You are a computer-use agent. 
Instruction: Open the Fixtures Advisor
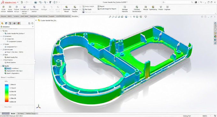point(17,9)
